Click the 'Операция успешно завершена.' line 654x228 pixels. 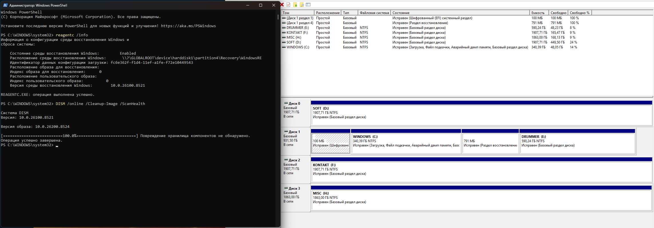click(31, 140)
